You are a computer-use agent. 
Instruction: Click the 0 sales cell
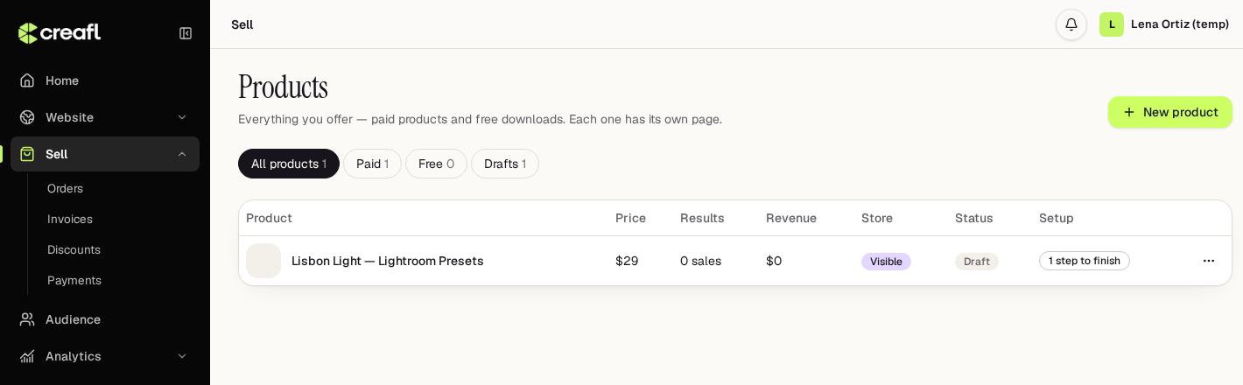[x=701, y=261]
